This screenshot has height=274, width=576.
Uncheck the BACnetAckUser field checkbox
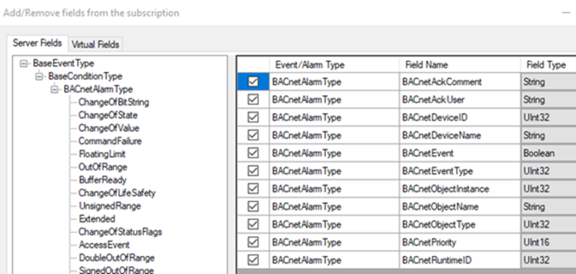coord(253,100)
